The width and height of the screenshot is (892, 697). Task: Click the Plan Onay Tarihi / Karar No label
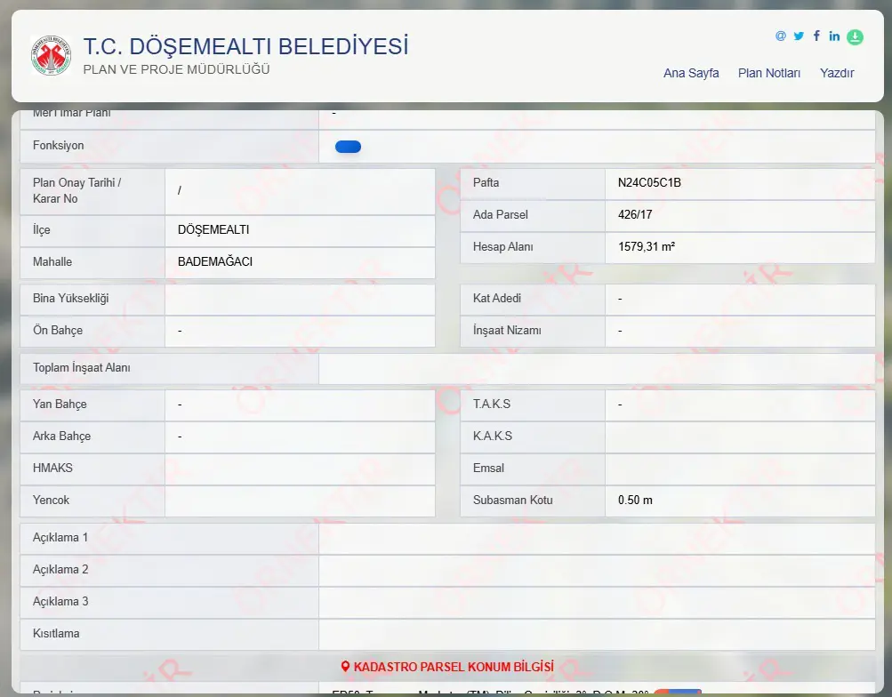click(76, 190)
